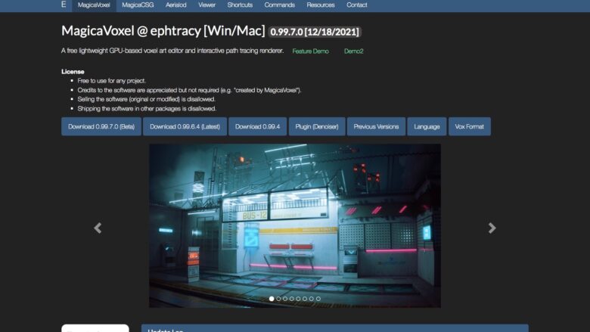The height and width of the screenshot is (332, 590).
Task: Open the Contact page
Action: [357, 5]
